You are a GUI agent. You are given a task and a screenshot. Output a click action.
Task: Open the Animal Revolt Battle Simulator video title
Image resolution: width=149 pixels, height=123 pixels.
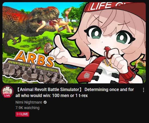(x=74, y=92)
